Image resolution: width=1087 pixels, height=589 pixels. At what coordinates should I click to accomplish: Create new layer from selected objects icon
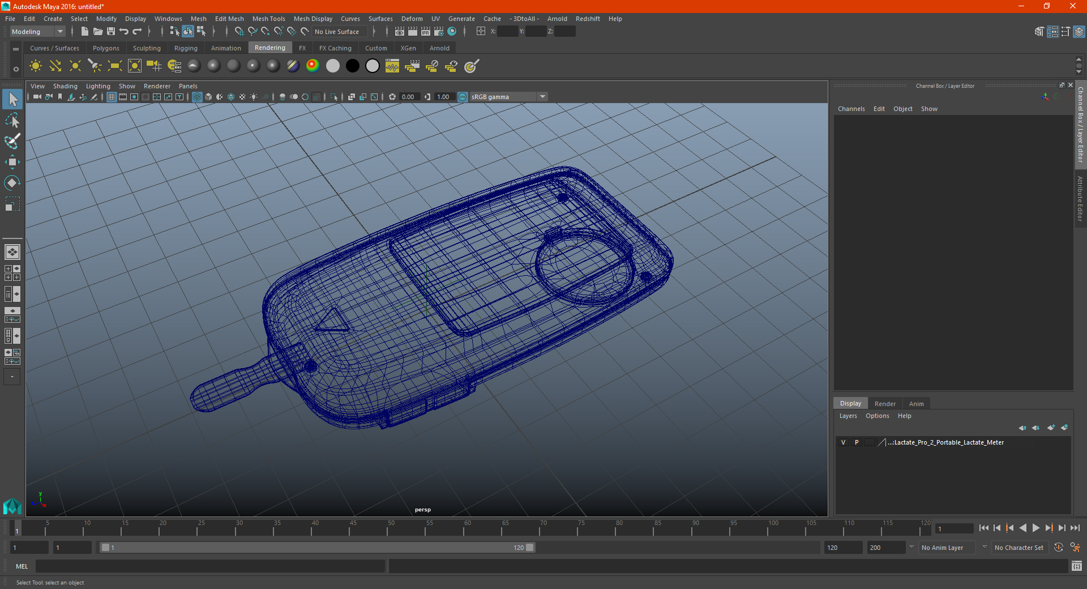1064,428
